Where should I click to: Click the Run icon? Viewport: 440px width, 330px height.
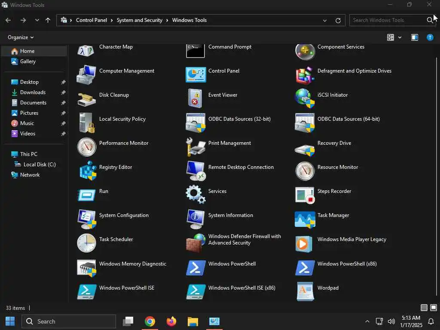(86, 195)
